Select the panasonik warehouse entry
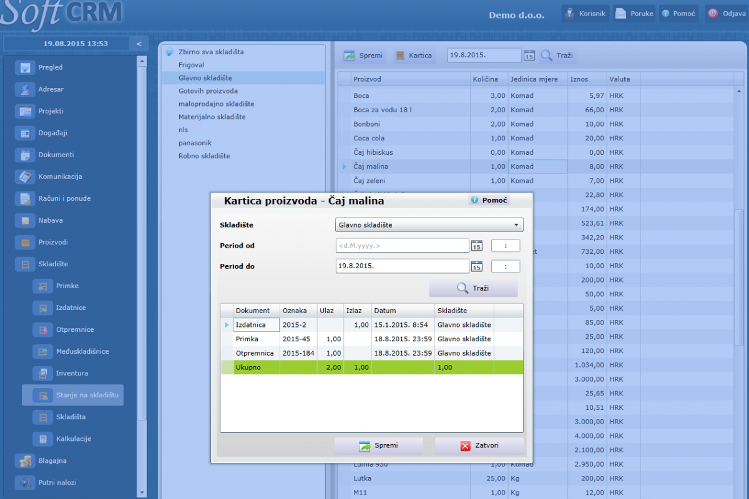 tap(194, 143)
